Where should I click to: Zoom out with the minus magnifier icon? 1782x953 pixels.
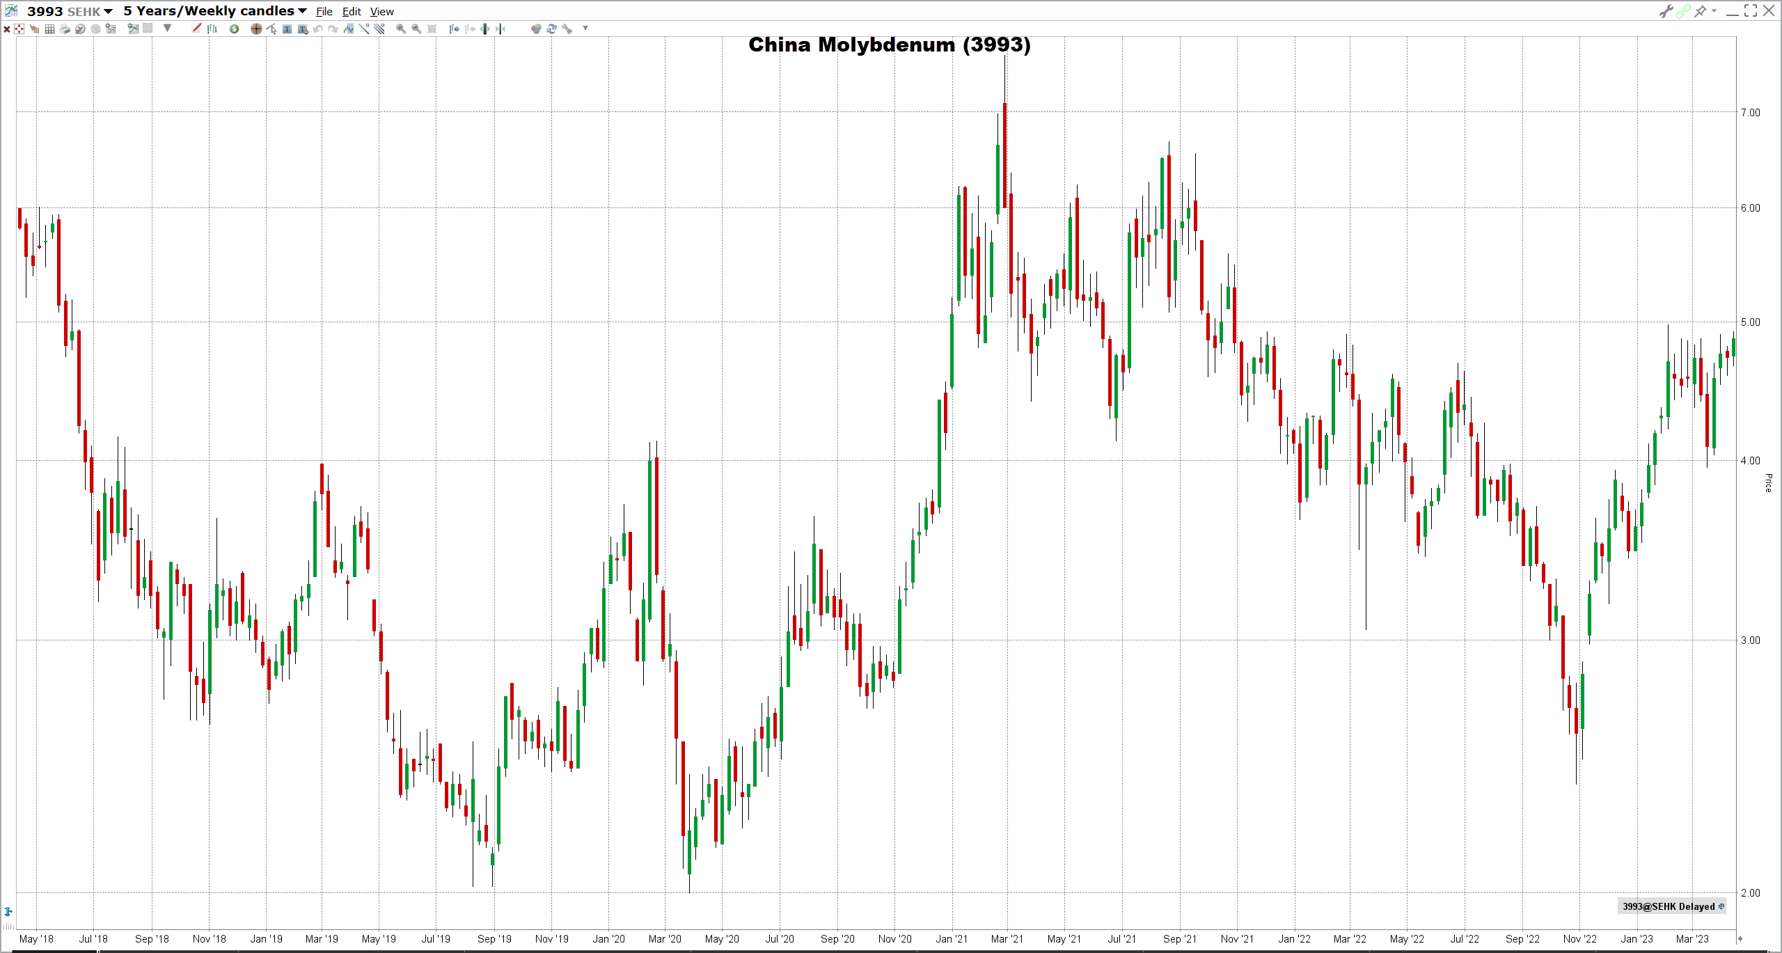[416, 29]
